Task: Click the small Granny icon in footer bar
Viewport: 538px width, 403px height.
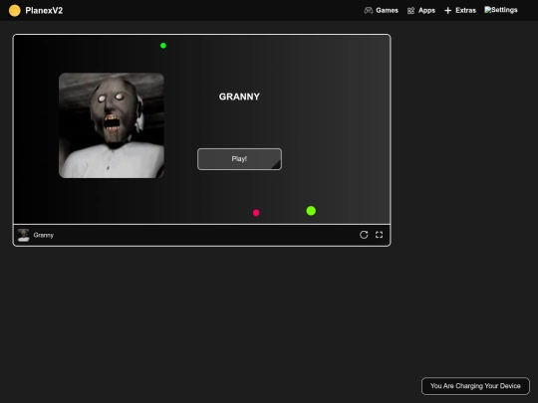Action: 23,235
